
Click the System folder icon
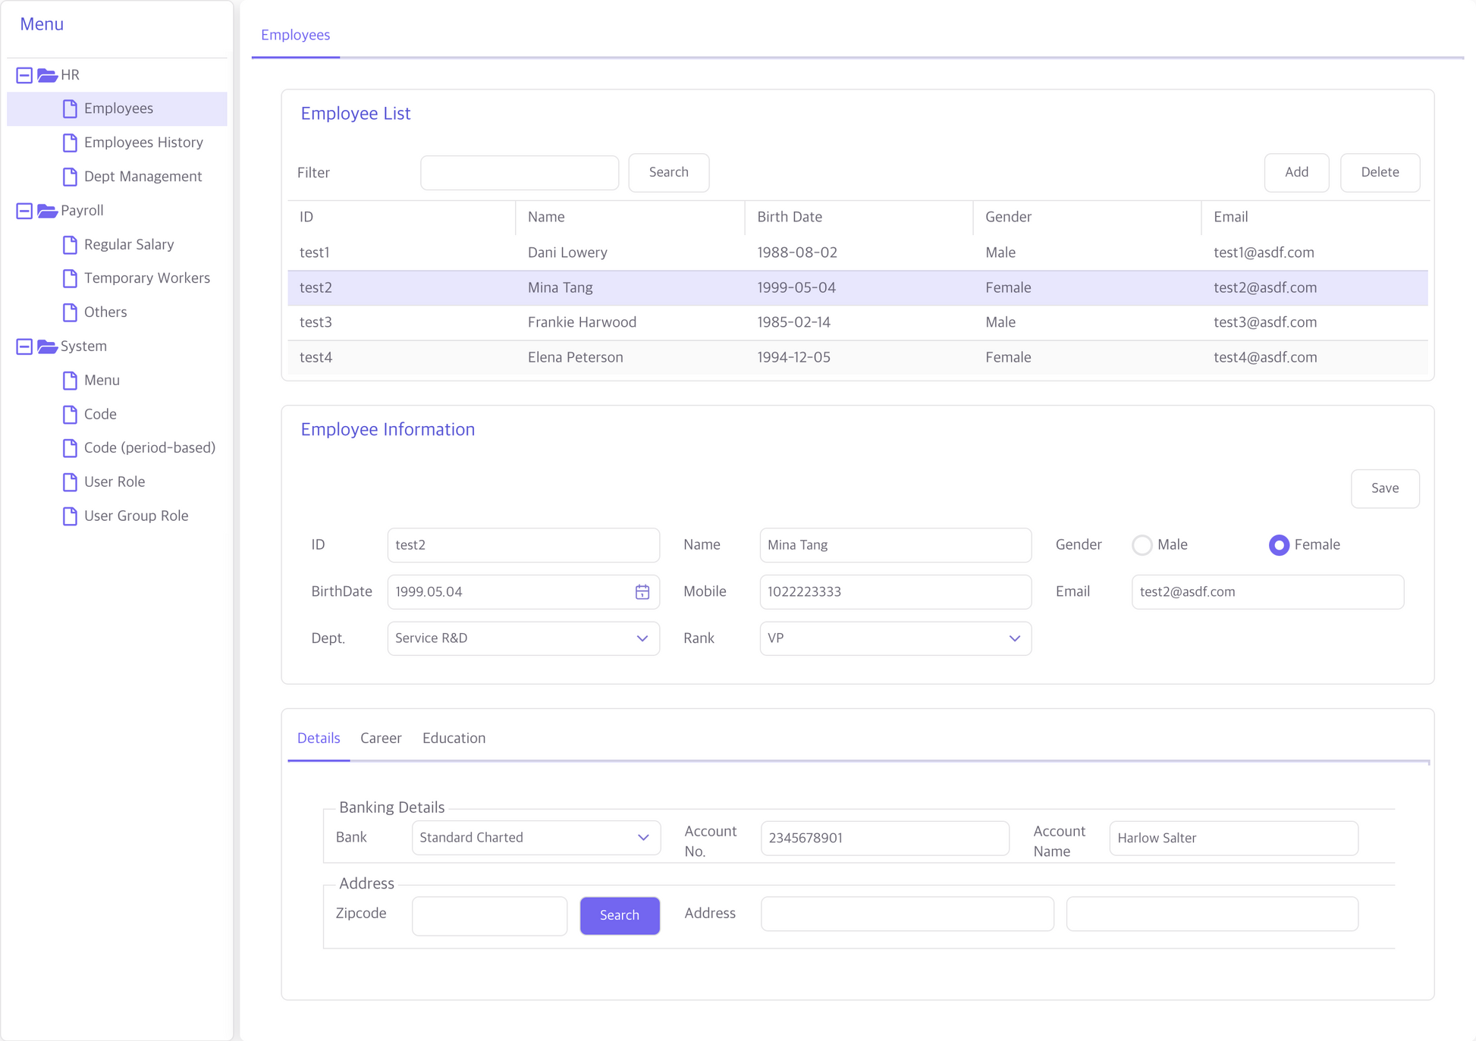(47, 346)
